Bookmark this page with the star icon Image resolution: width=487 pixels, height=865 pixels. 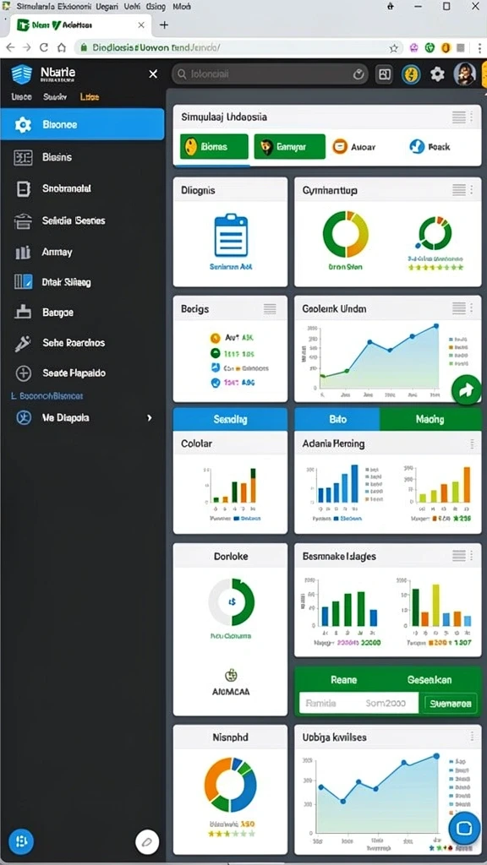[x=394, y=48]
